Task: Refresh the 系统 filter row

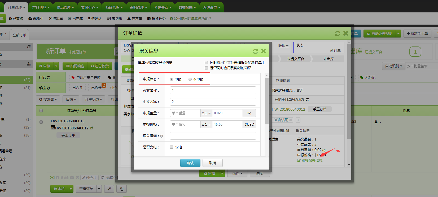Action: point(48,88)
